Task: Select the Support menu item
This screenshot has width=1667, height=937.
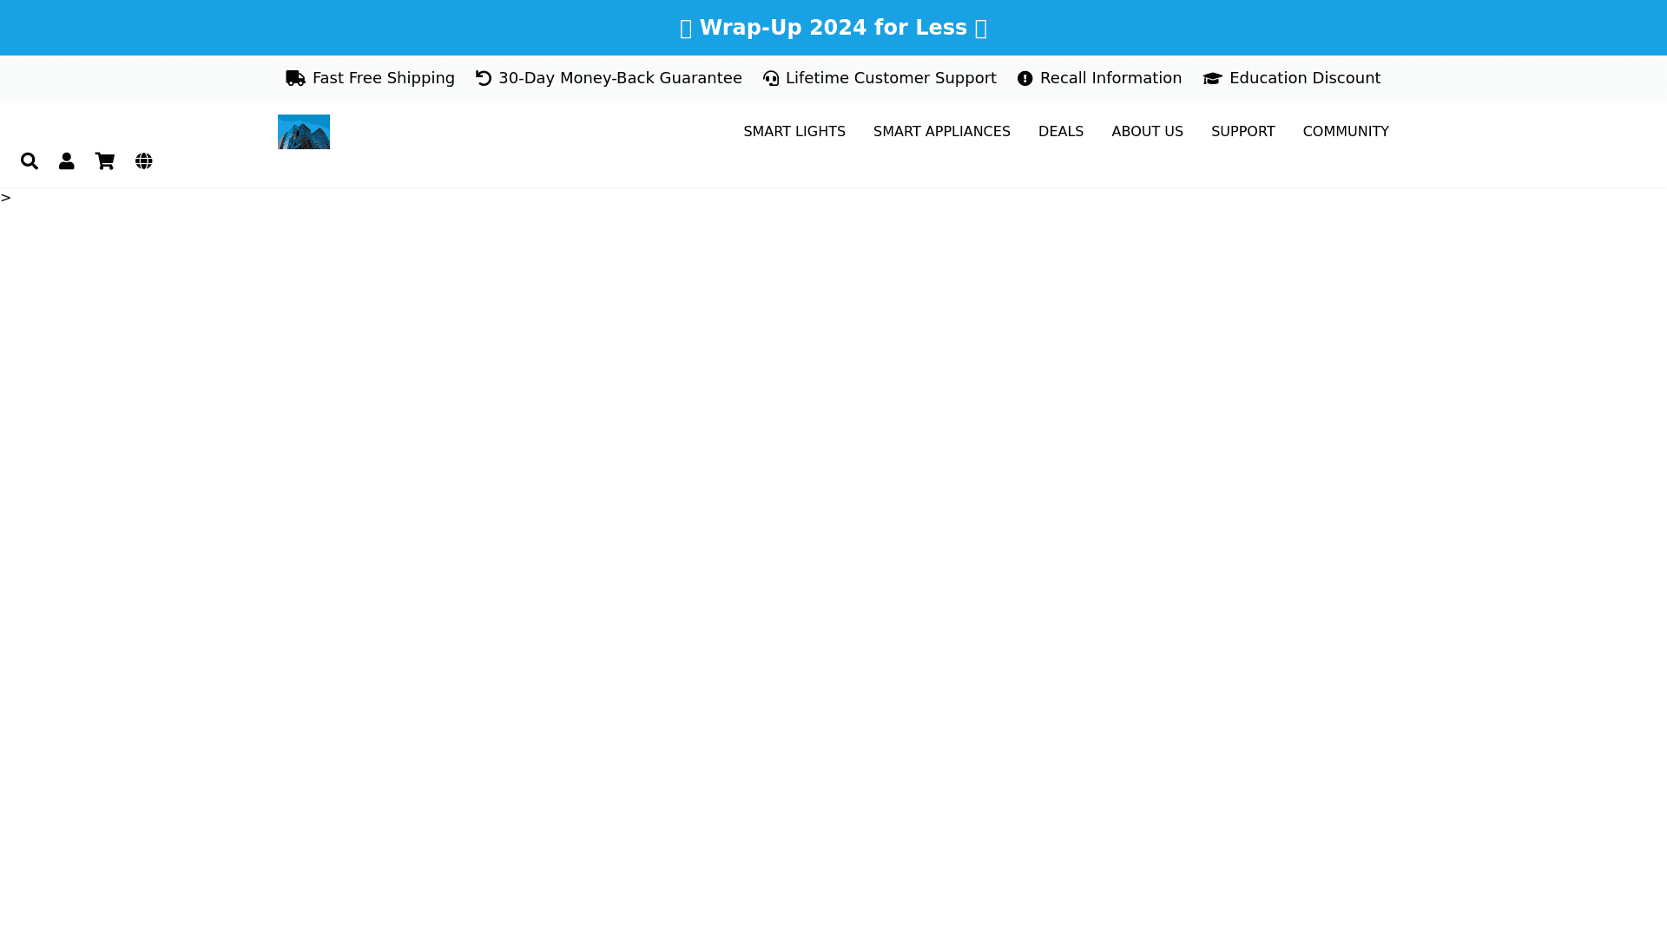Action: pos(1242,132)
